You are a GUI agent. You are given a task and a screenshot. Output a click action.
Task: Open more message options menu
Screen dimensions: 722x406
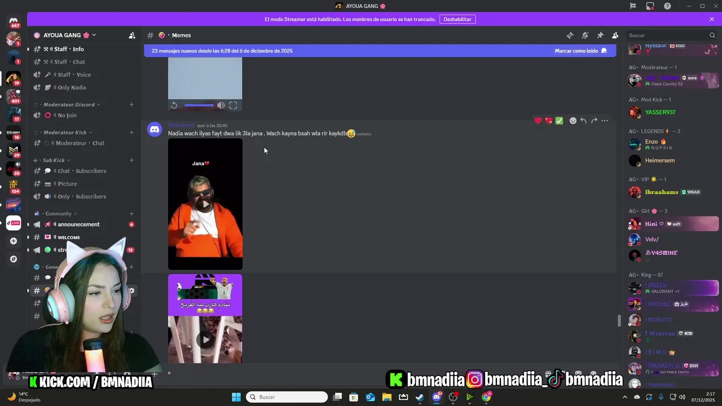(605, 121)
